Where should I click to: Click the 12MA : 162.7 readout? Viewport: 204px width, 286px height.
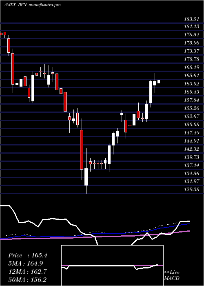pos(27,272)
